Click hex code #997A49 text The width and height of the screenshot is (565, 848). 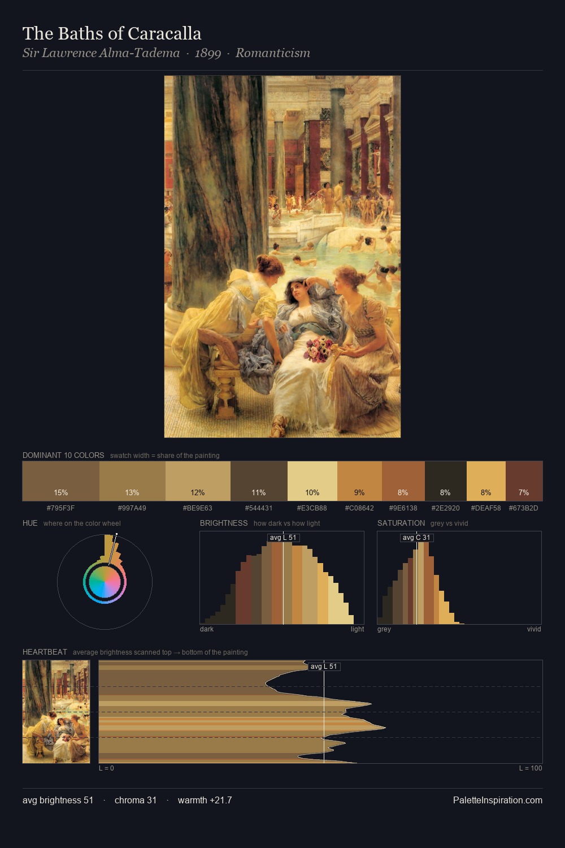point(132,508)
